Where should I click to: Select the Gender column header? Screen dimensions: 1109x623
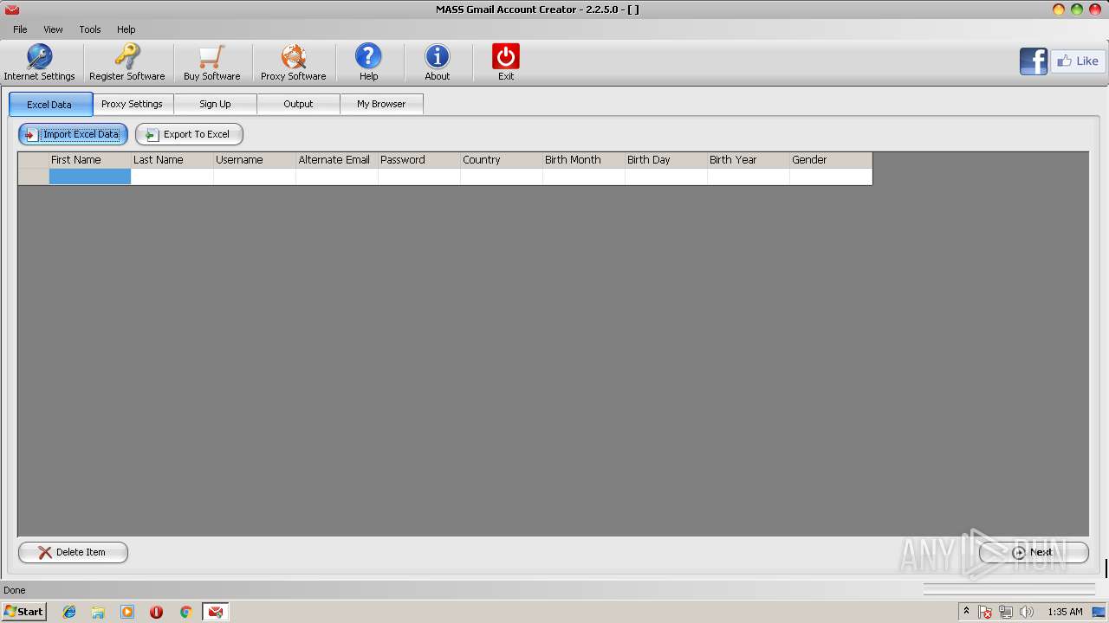(x=830, y=160)
